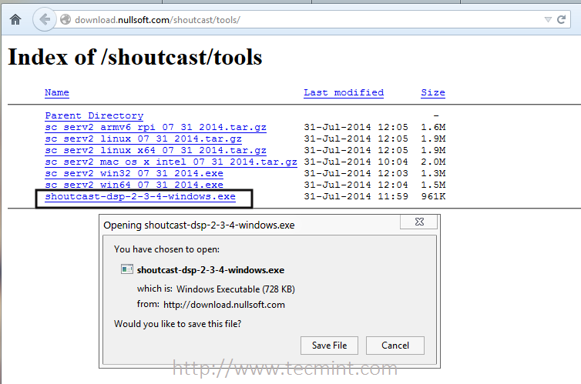The image size is (581, 384).
Task: Click Save File in download dialog
Action: (x=329, y=346)
